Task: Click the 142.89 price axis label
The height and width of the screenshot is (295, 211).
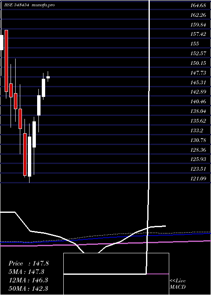Action: 198,92
